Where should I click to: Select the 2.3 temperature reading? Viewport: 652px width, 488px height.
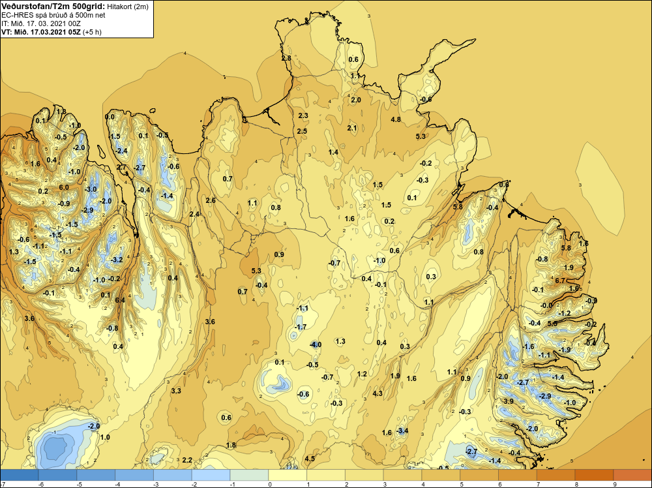coord(303,115)
